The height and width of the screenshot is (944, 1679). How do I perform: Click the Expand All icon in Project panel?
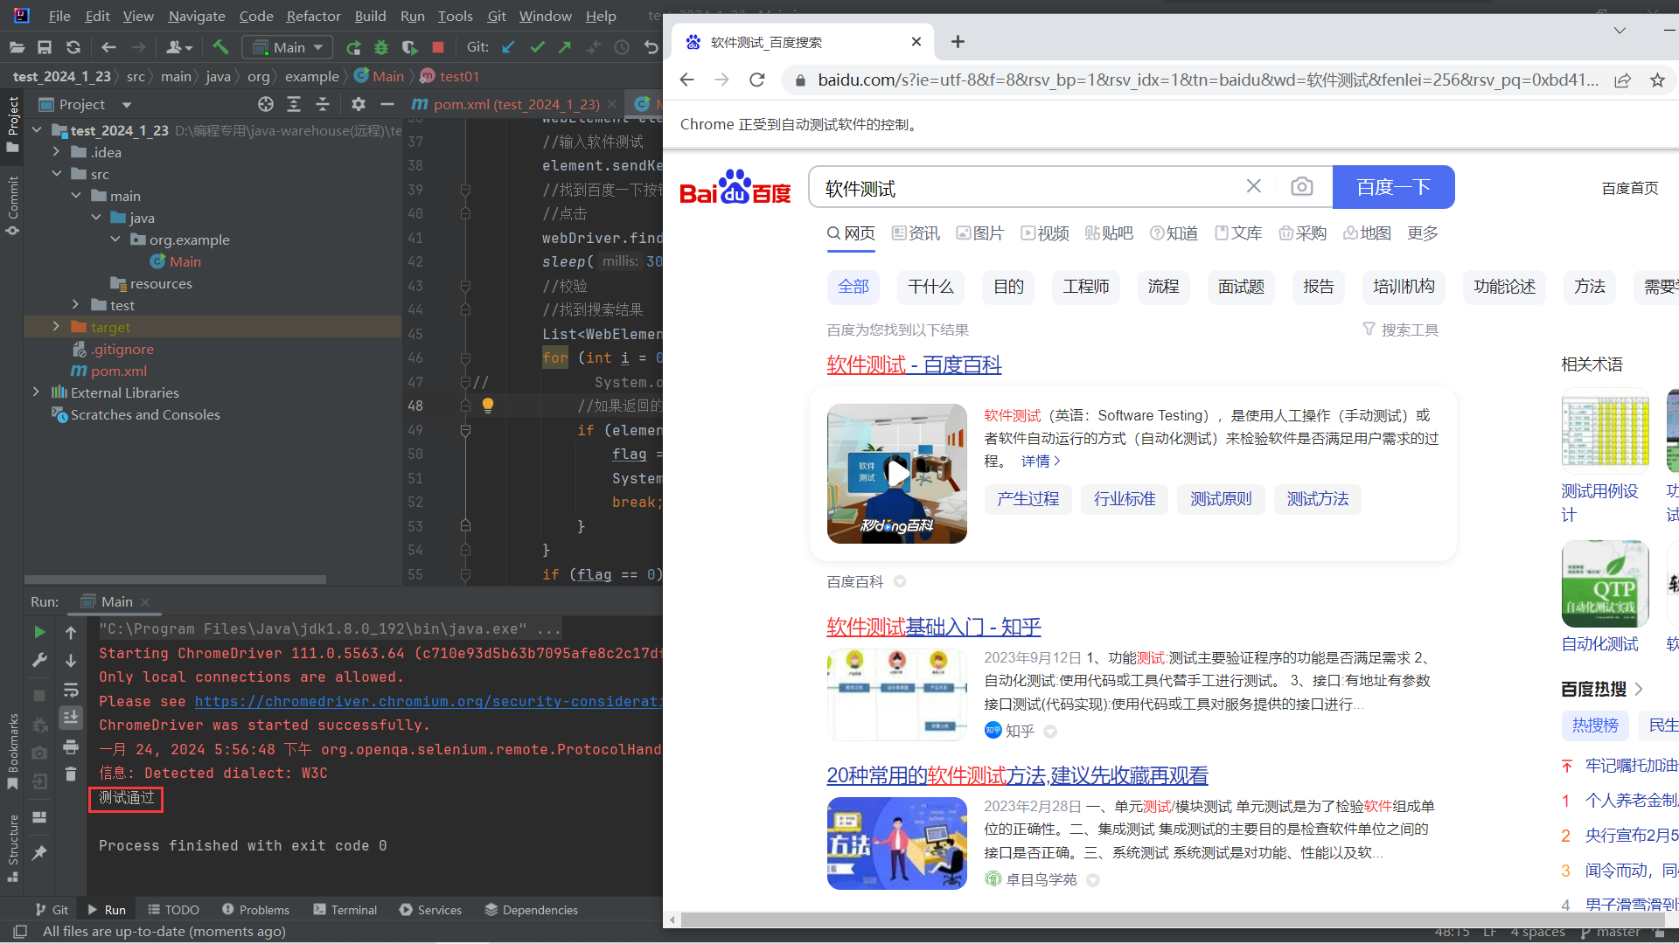click(294, 104)
